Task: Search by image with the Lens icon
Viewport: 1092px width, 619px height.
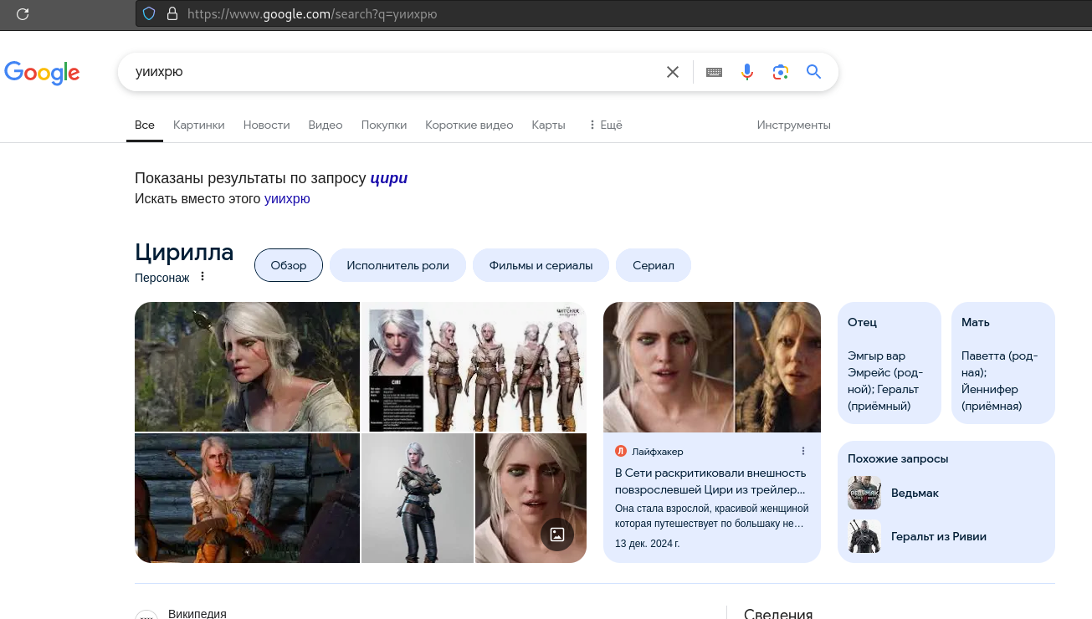Action: coord(781,72)
